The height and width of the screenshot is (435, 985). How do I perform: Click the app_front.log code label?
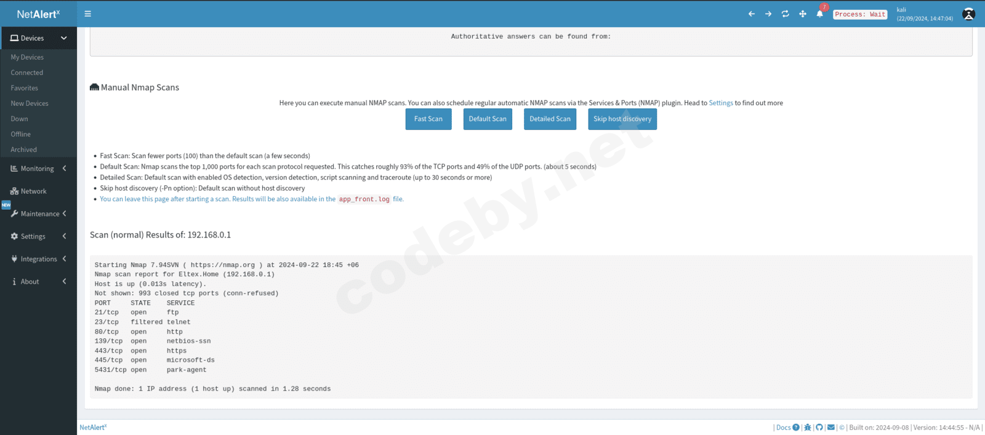[364, 199]
